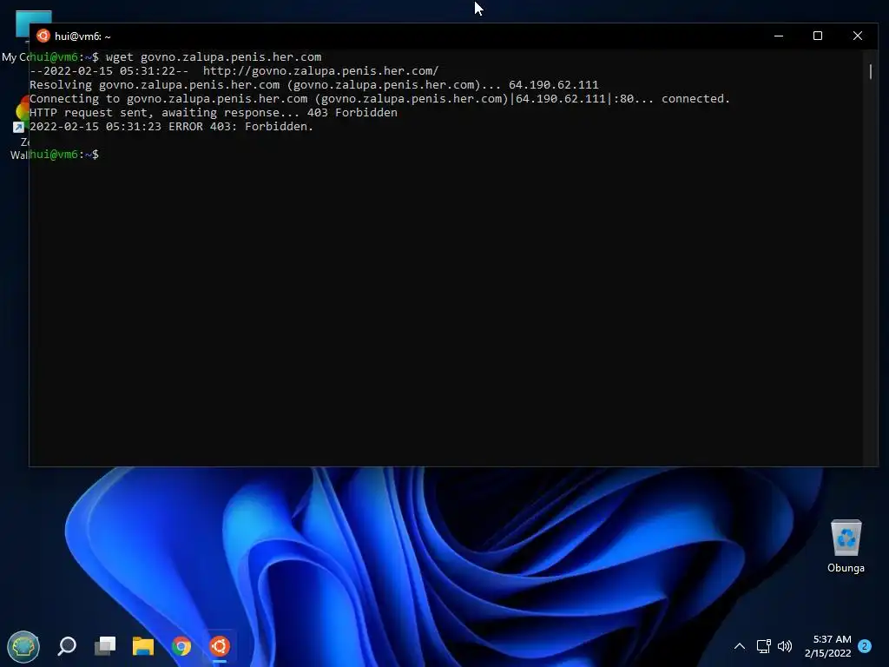889x667 pixels.
Task: Click the hui@vm6: ~ window title
Action: 82,36
